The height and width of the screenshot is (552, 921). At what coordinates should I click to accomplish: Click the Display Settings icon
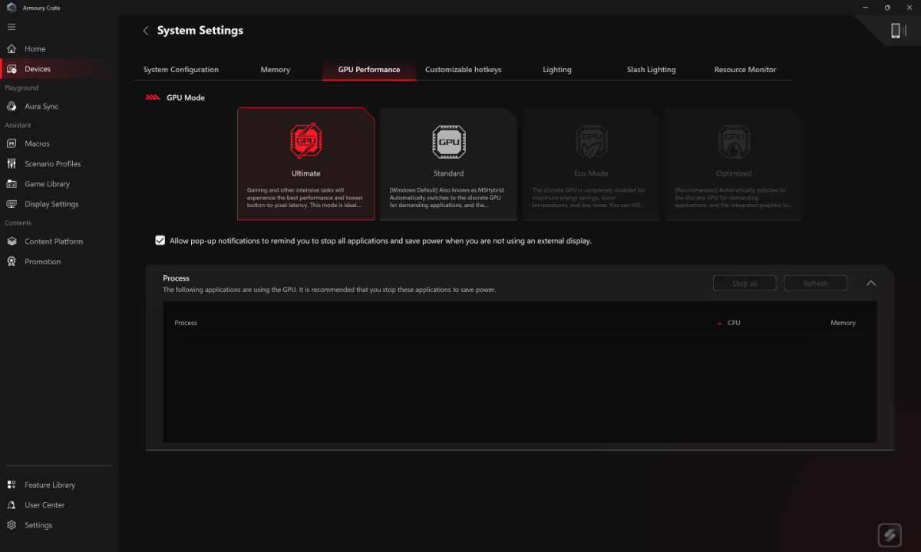12,205
